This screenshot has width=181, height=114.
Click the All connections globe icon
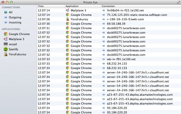coord(5,12)
